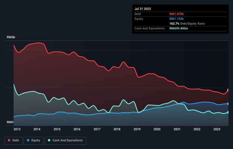Toggle the Debt series legend button
This screenshot has height=149, width=233.
(13, 141)
